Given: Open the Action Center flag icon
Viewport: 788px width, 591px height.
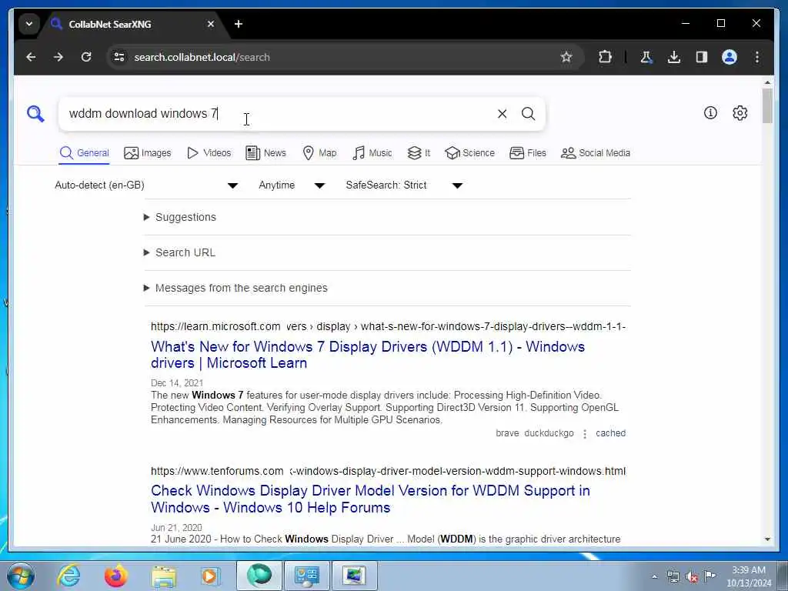Looking at the screenshot, I should [710, 576].
